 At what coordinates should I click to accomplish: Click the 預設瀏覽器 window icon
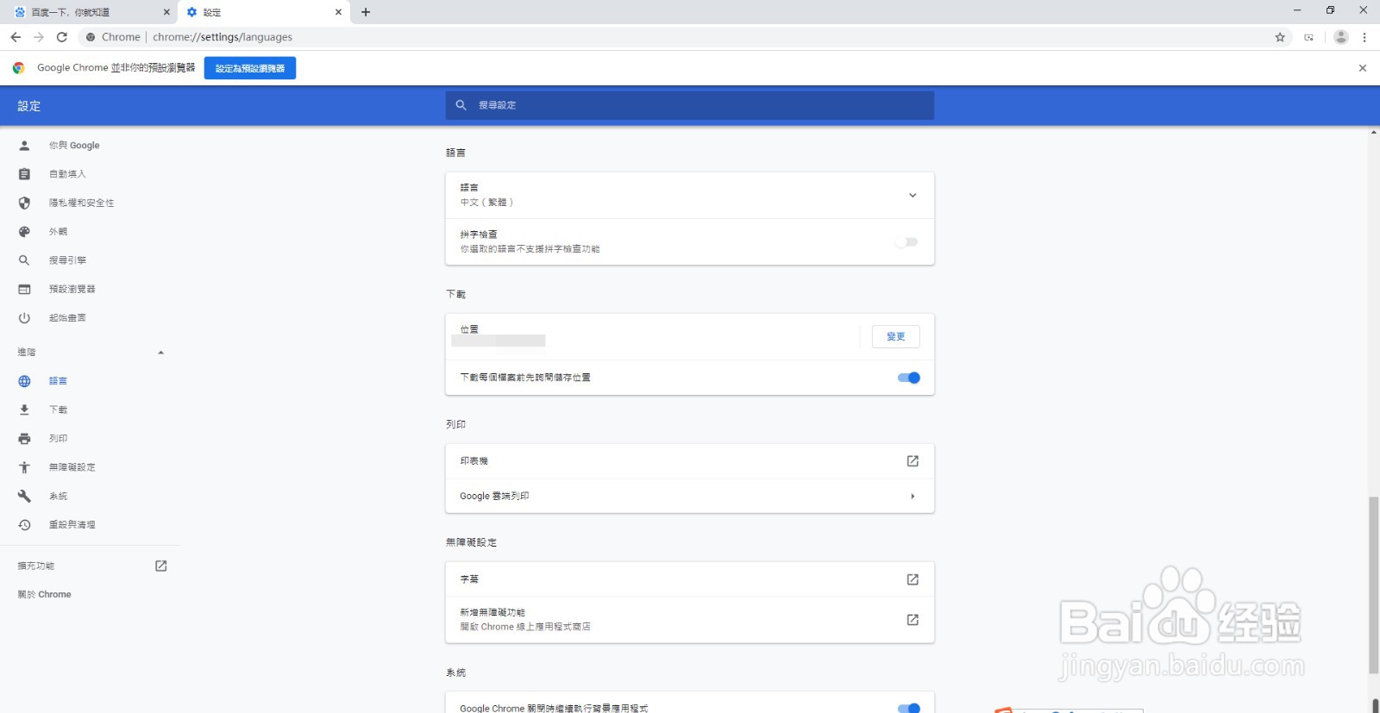point(24,290)
